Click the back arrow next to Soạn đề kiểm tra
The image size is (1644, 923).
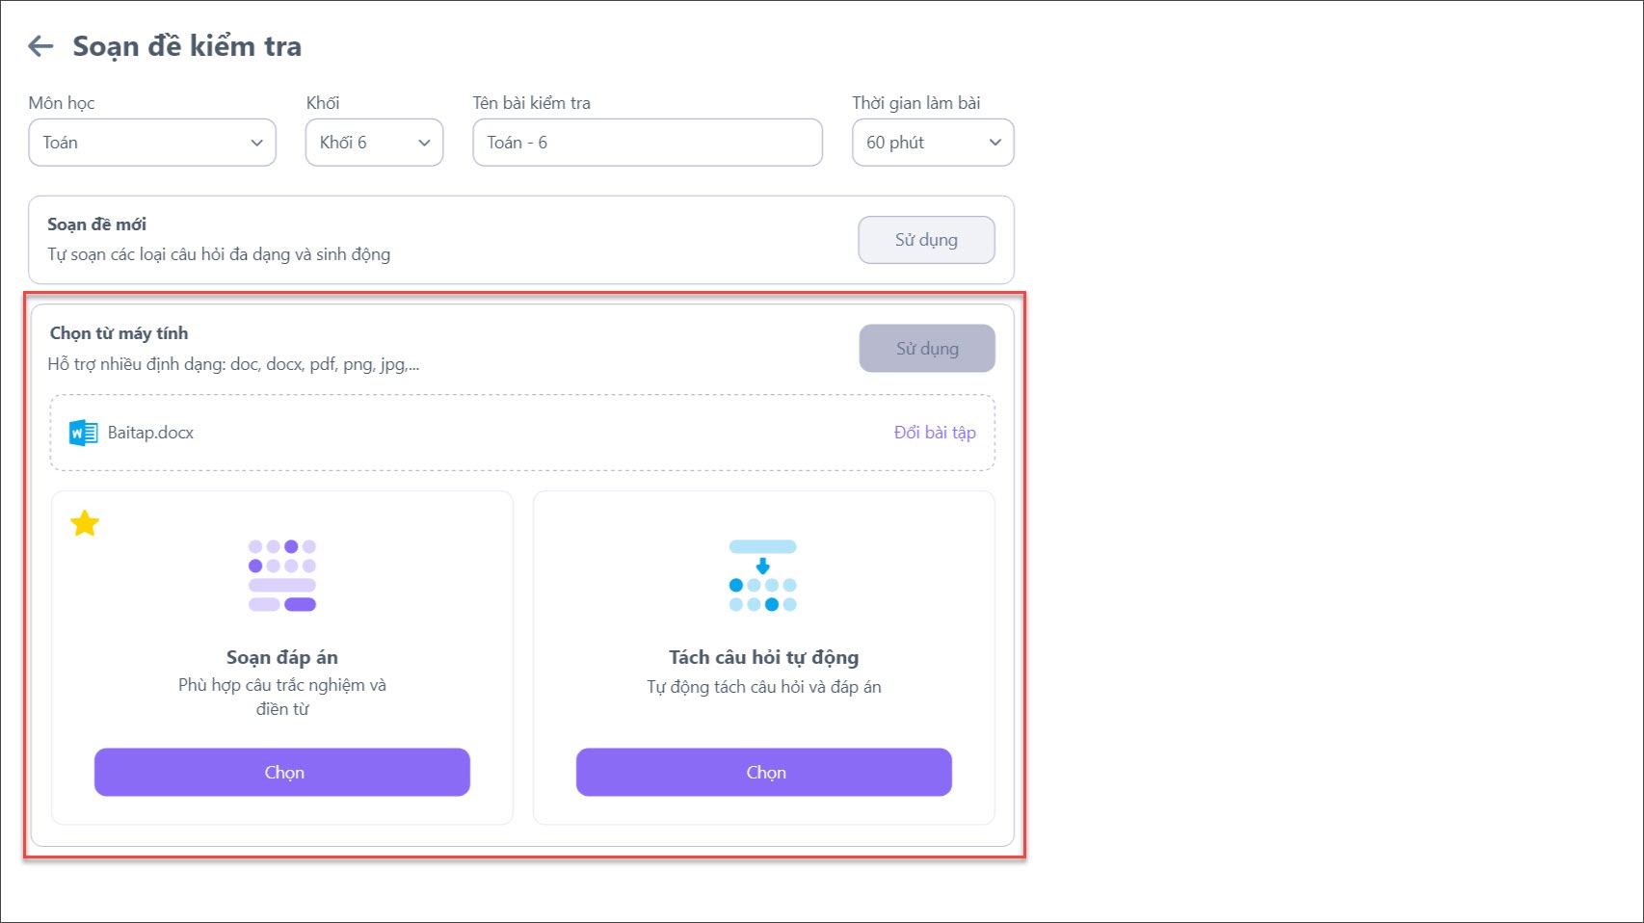pyautogui.click(x=40, y=46)
